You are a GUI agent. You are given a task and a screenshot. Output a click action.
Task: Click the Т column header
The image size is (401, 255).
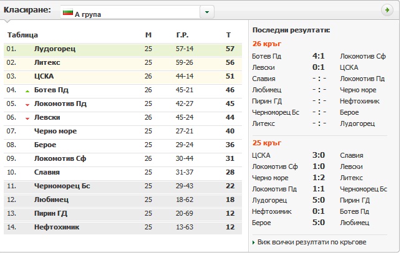(229, 35)
